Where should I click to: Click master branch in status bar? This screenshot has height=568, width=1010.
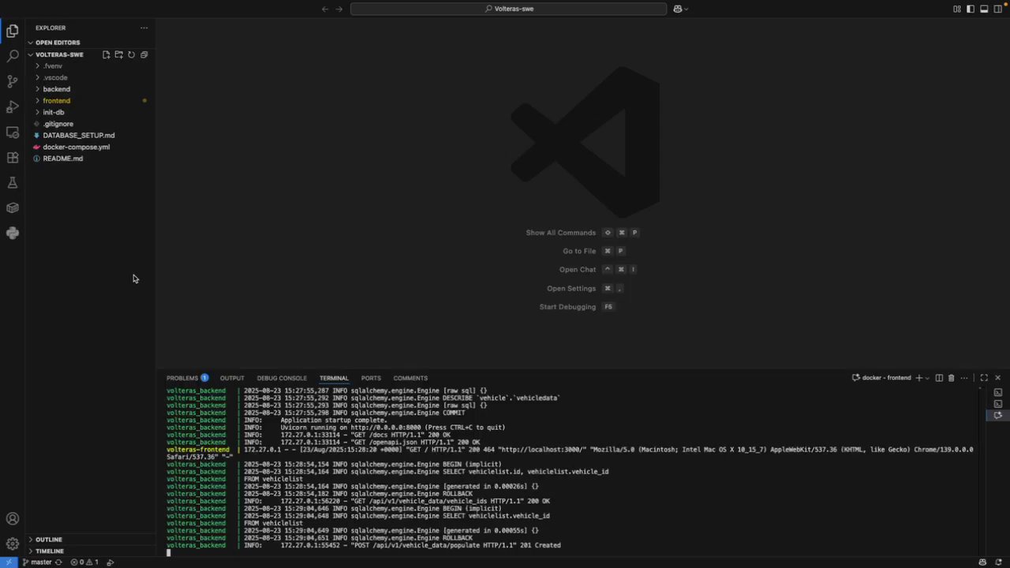(36, 562)
